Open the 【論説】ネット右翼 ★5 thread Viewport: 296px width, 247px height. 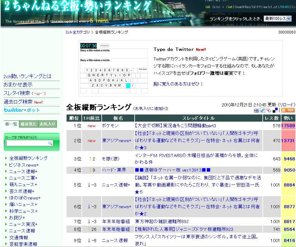coord(198,185)
